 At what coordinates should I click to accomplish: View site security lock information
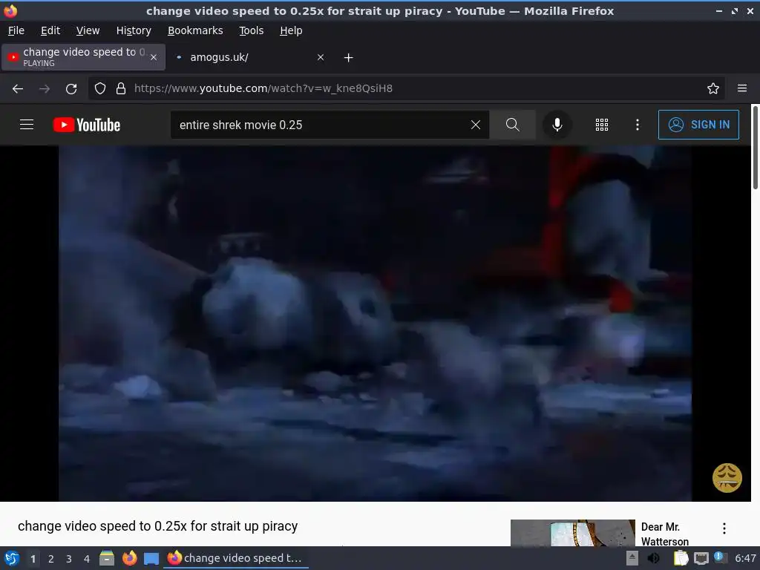coord(121,89)
